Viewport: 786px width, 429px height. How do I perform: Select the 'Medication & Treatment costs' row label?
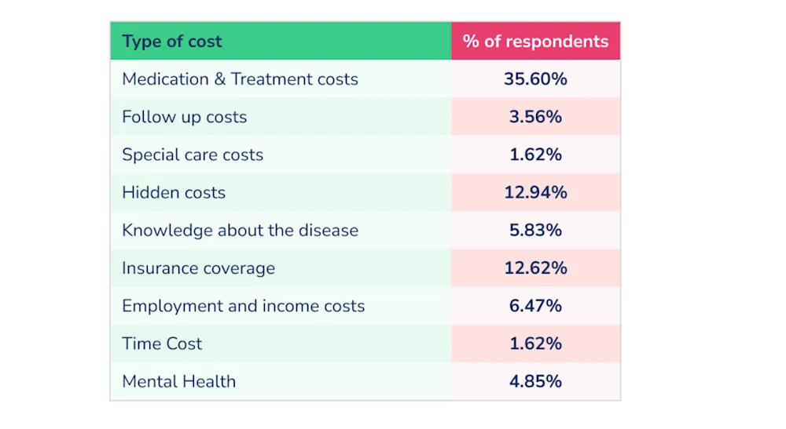click(x=240, y=79)
